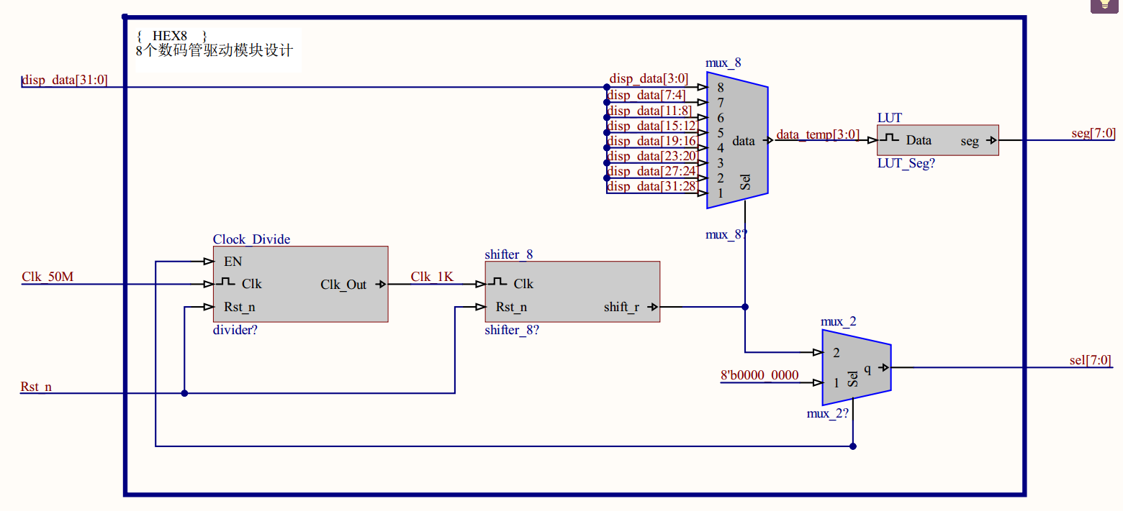1123x511 pixels.
Task: Open the LUT_Seg? instance link
Action: pyautogui.click(x=906, y=164)
